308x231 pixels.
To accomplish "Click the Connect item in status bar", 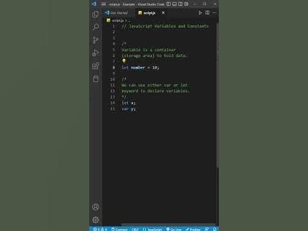I will coord(119,229).
